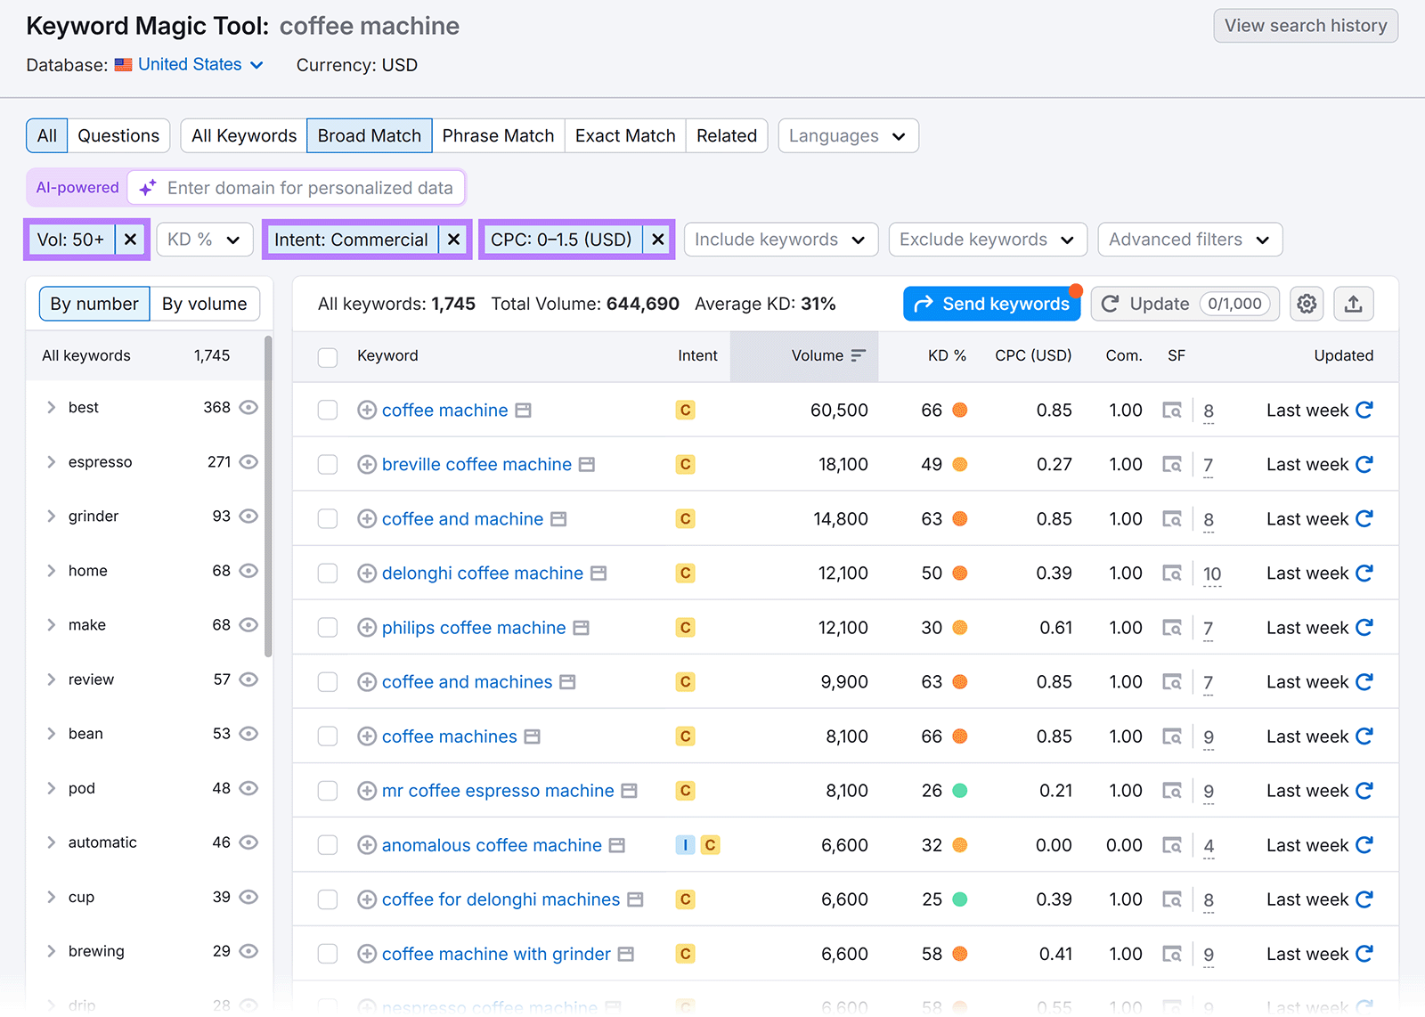Export keywords via the upload icon
The height and width of the screenshot is (1017, 1425).
(1353, 304)
